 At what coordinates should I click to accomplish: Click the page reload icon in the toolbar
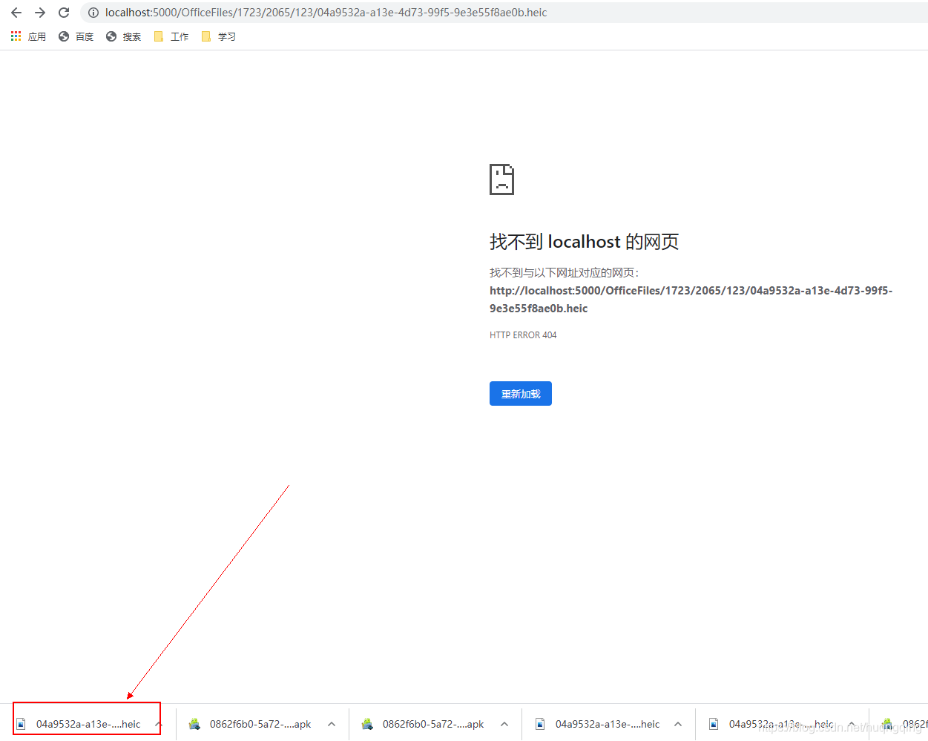coord(63,12)
